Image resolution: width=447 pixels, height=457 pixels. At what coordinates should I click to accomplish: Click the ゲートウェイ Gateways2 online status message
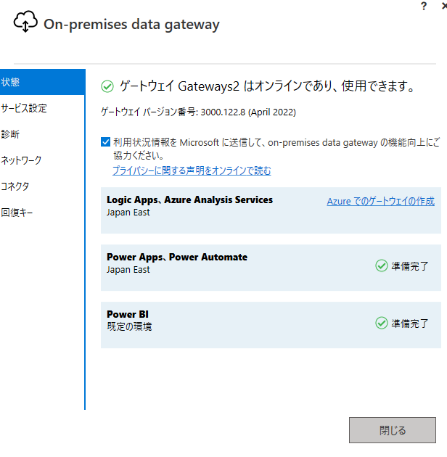pos(267,86)
